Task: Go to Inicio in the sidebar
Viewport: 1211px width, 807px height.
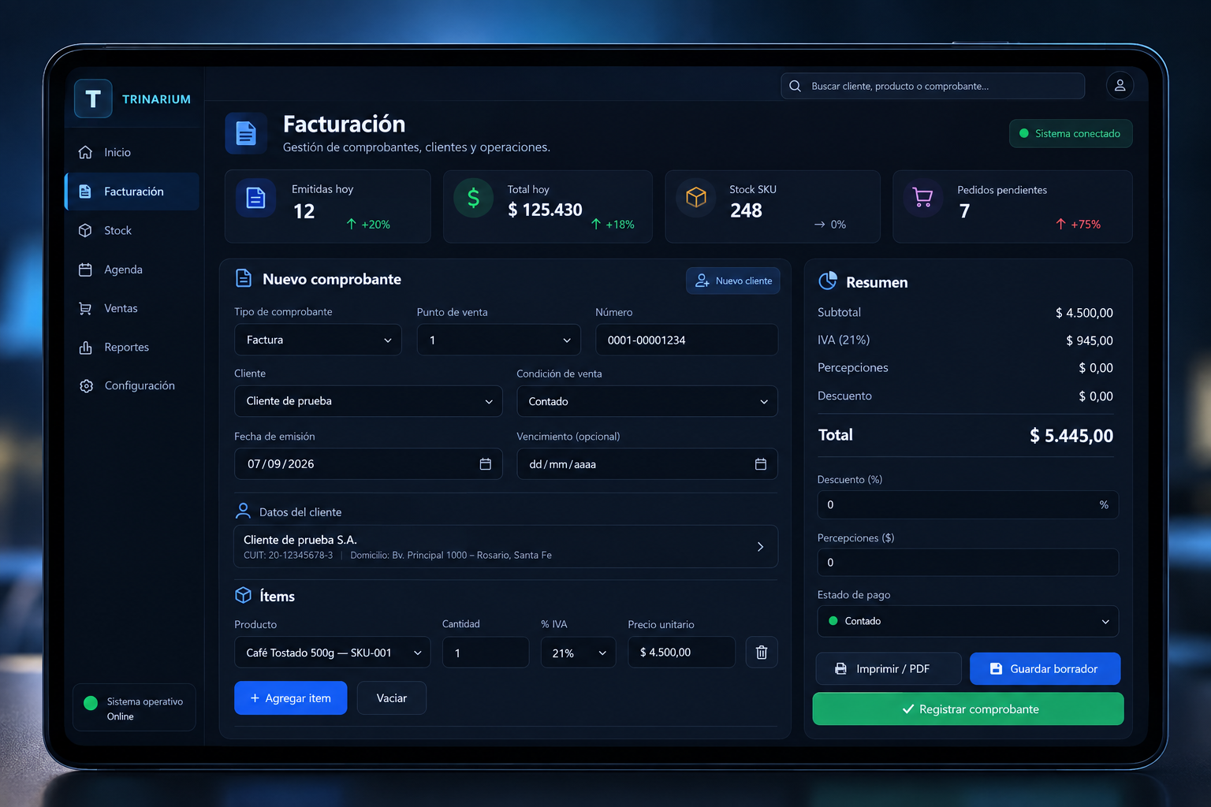Action: pos(132,152)
